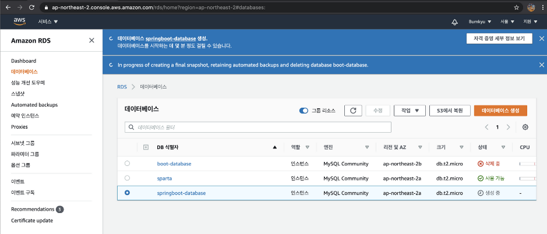Open Recommendations in the sidebar
This screenshot has width=547, height=234.
[33, 209]
